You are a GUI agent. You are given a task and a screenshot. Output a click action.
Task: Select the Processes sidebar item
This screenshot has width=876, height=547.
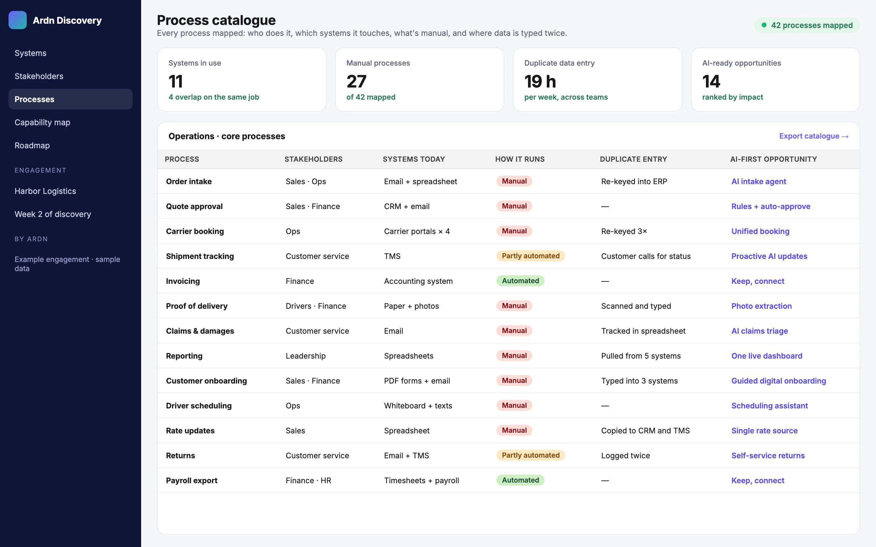tap(71, 99)
